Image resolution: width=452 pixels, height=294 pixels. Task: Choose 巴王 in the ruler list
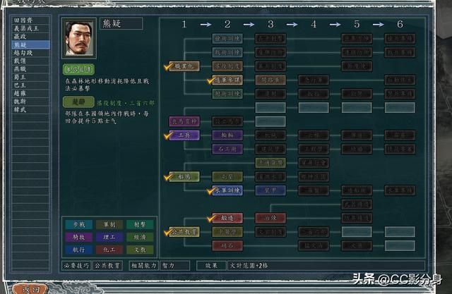tap(30, 85)
